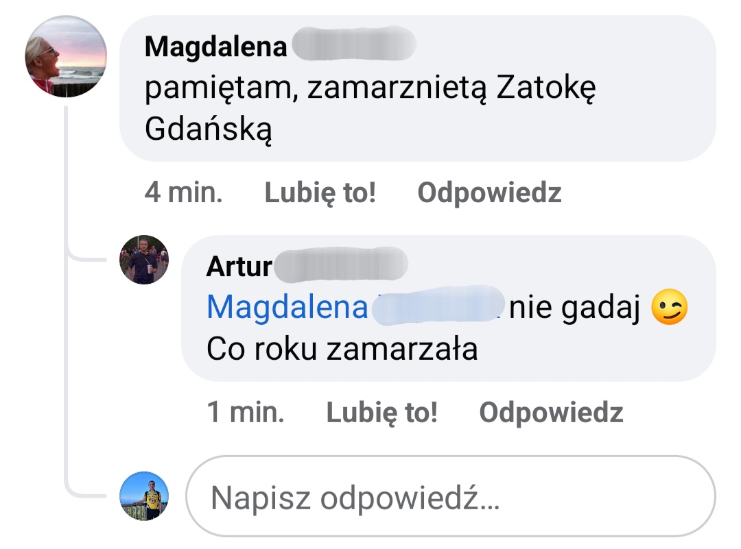Click the word 'pamiętam' in Magdalena's comment
The image size is (741, 549).
[220, 89]
